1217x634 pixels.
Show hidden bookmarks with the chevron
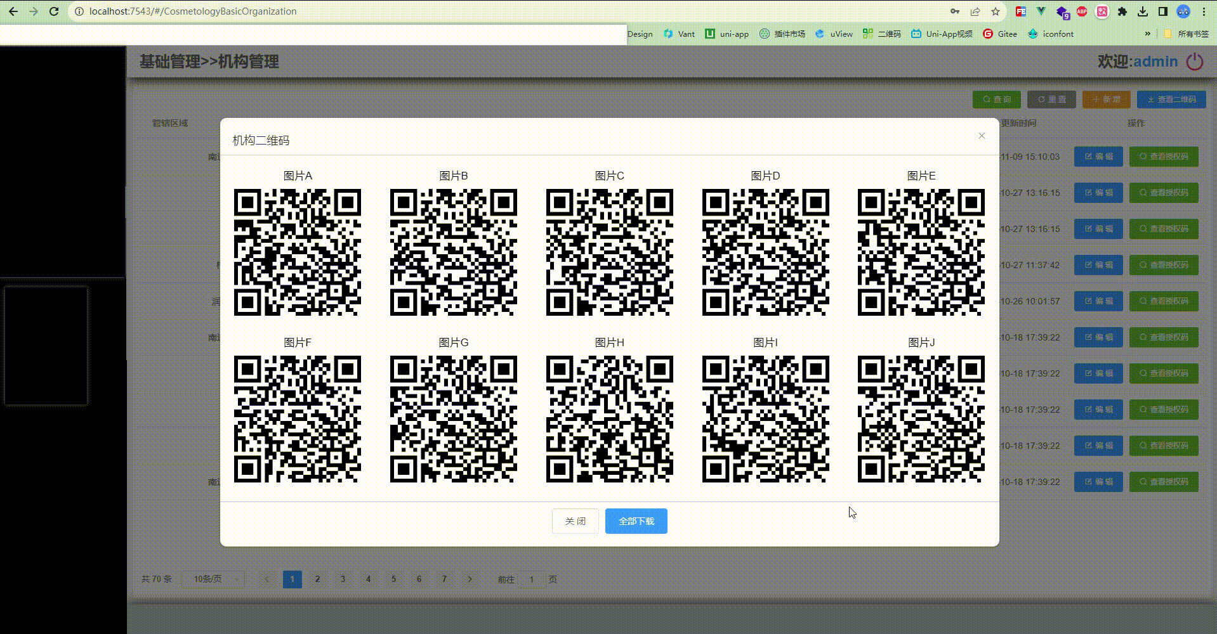(x=1147, y=34)
